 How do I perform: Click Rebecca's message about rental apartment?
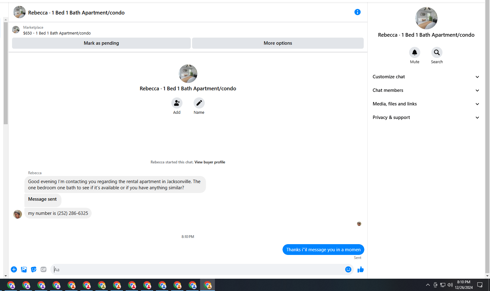pos(115,185)
